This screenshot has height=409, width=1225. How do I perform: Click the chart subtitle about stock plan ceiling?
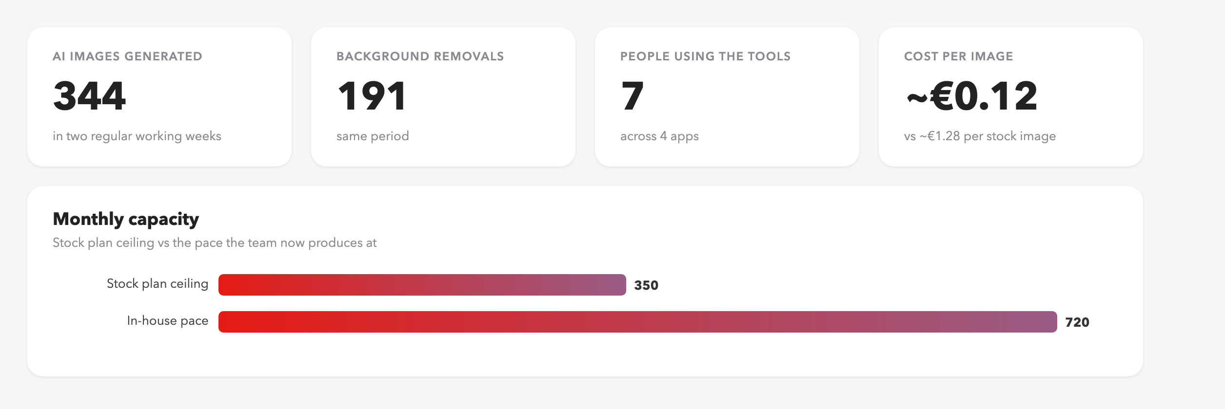click(215, 242)
